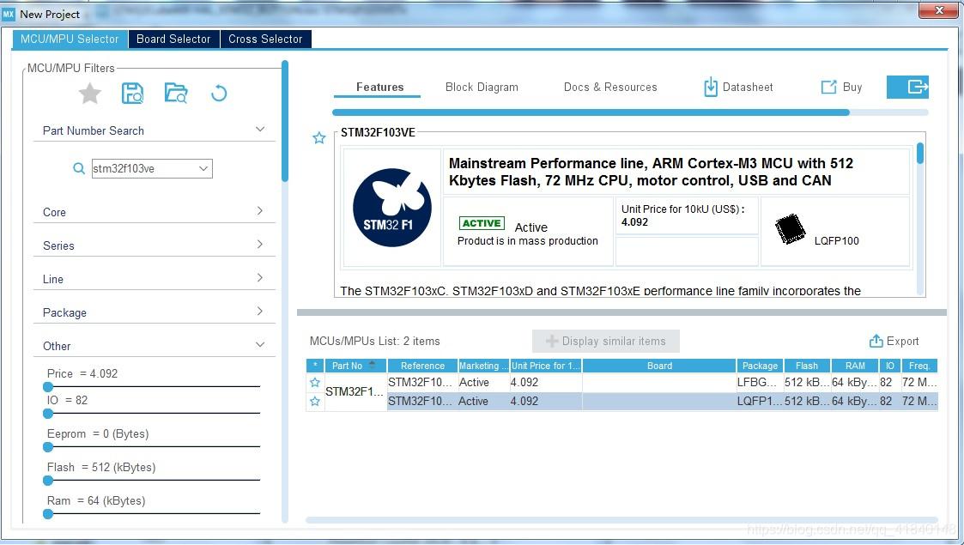Click the star column header in the MCU list

click(x=315, y=366)
